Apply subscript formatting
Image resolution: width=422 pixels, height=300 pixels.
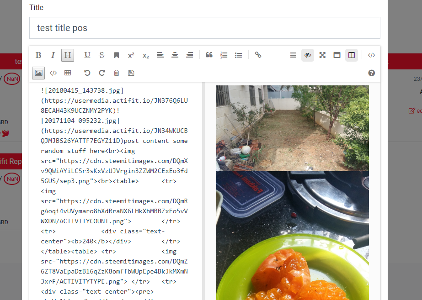(x=145, y=55)
